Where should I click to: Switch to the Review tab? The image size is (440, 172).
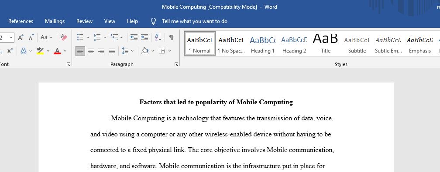[x=85, y=21]
